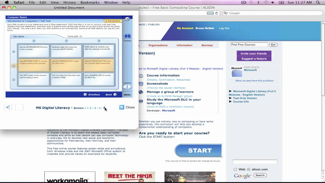Select the Web radio button
The image size is (325, 183).
pos(235,169)
